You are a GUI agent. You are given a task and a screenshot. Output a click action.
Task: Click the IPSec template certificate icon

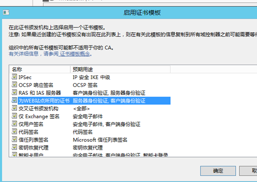coord(14,77)
